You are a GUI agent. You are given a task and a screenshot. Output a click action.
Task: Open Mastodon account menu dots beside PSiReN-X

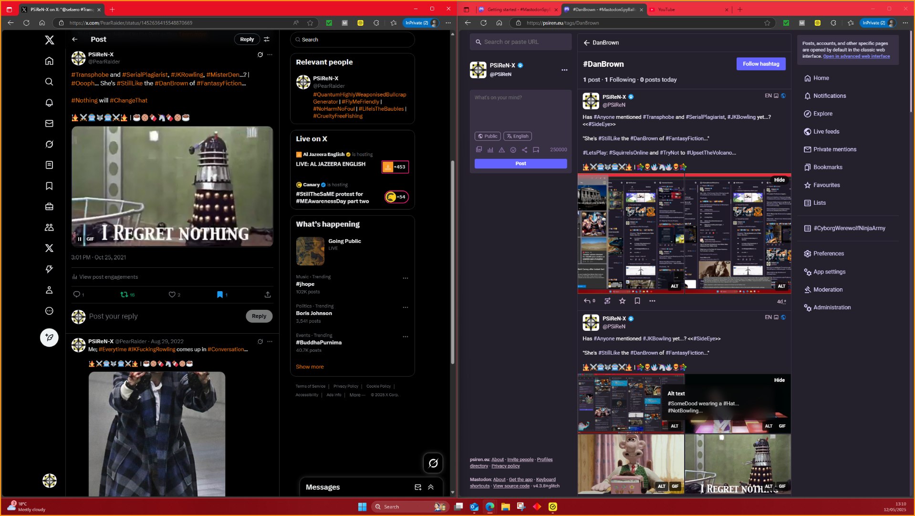[x=564, y=70]
